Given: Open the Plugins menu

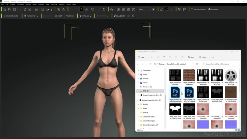Looking at the screenshot, I should pos(61,4).
